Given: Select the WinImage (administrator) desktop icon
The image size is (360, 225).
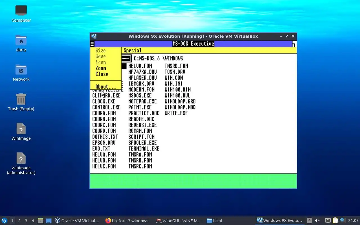Looking at the screenshot, I should point(21,158).
